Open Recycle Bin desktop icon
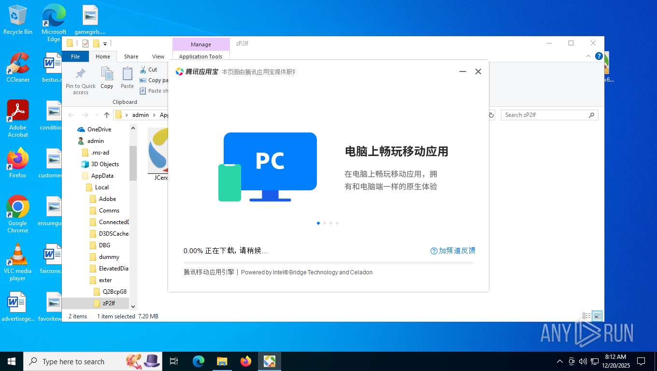The width and height of the screenshot is (657, 371). [x=18, y=20]
